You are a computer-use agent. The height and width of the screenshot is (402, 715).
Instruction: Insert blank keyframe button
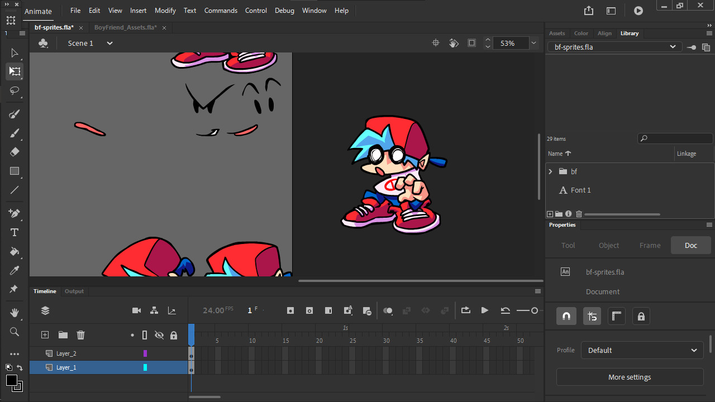point(309,310)
